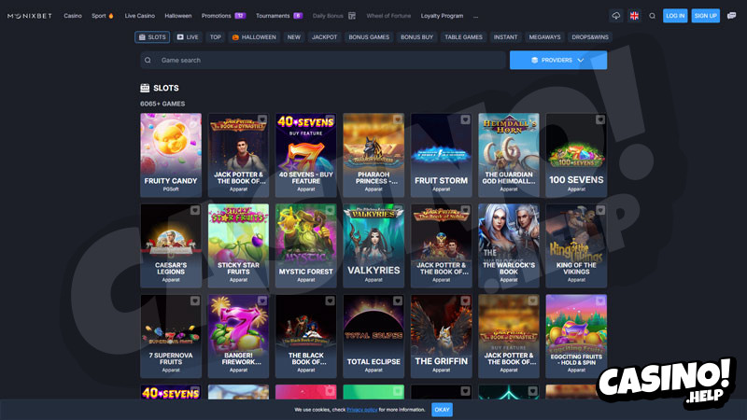Open live chat support icon

(x=731, y=16)
